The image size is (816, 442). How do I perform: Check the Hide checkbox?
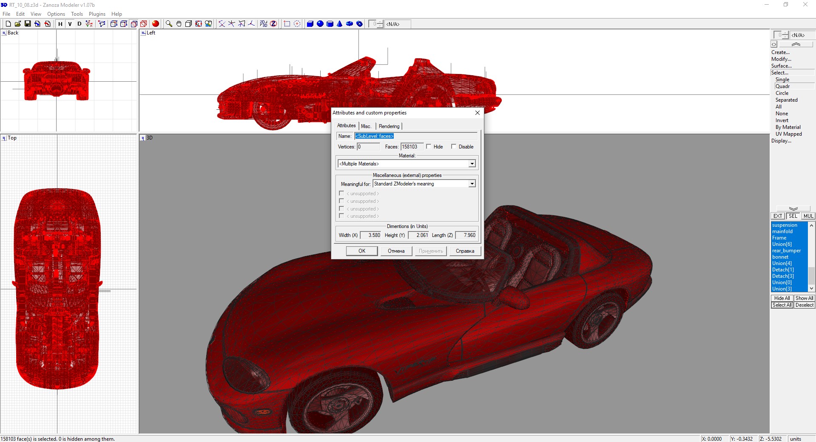429,146
